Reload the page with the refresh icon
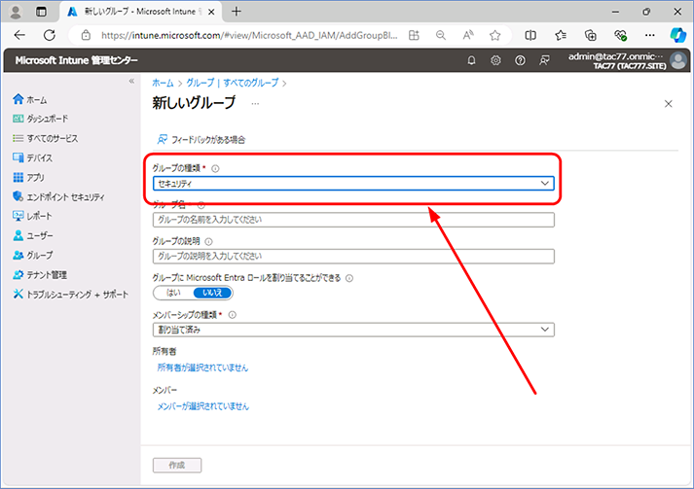The height and width of the screenshot is (489, 694). [49, 35]
